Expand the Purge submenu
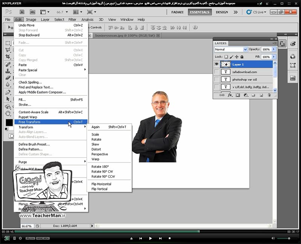The width and height of the screenshot is (301, 244). (51, 162)
